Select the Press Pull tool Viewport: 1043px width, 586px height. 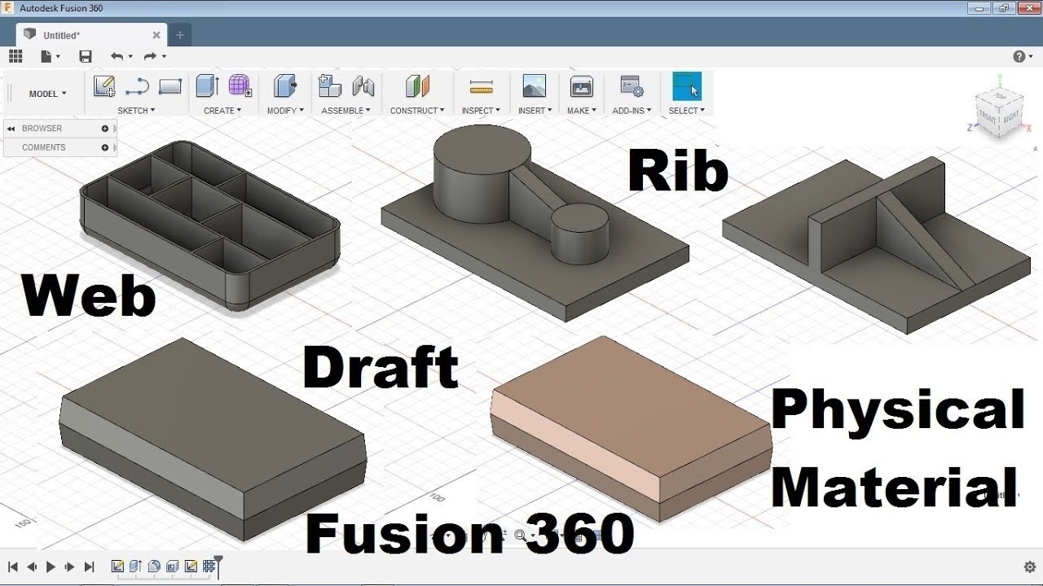[x=285, y=86]
